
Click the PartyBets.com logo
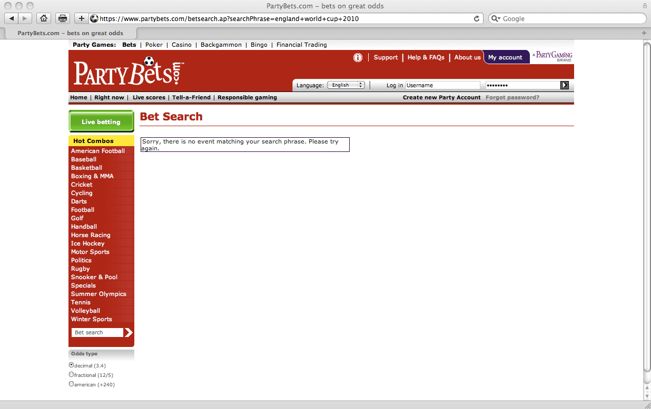coord(129,71)
